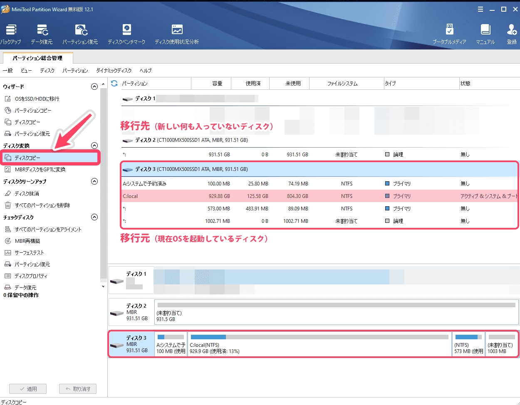Open the hamburger menu in title bar

480,9
